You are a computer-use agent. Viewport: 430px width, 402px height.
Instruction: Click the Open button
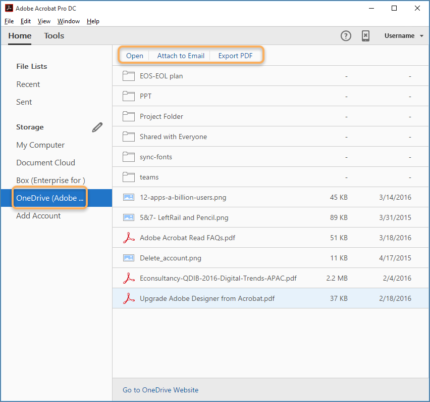(135, 56)
